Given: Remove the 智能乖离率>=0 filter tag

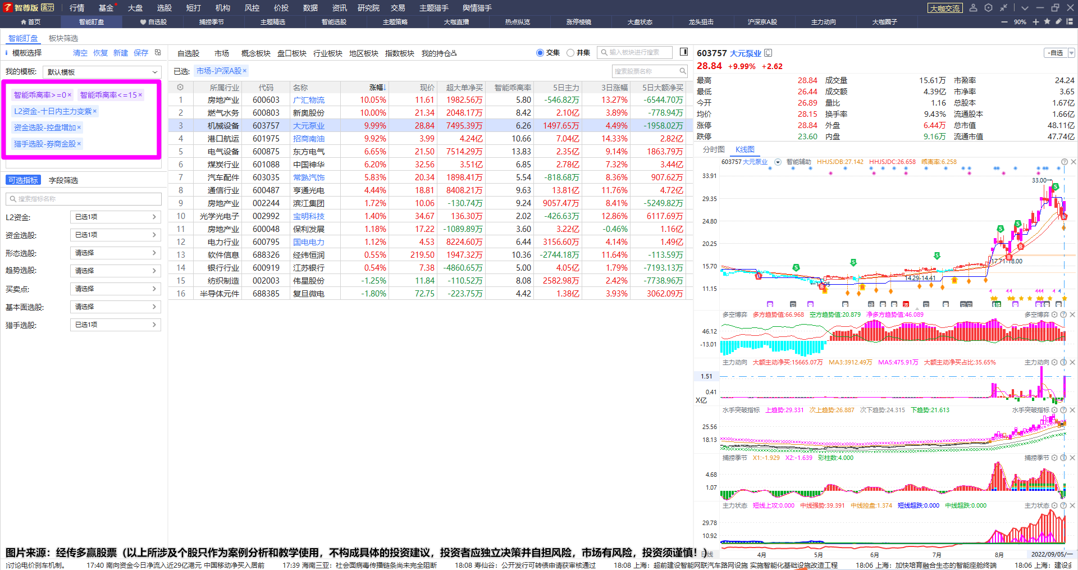Looking at the screenshot, I should pos(70,95).
